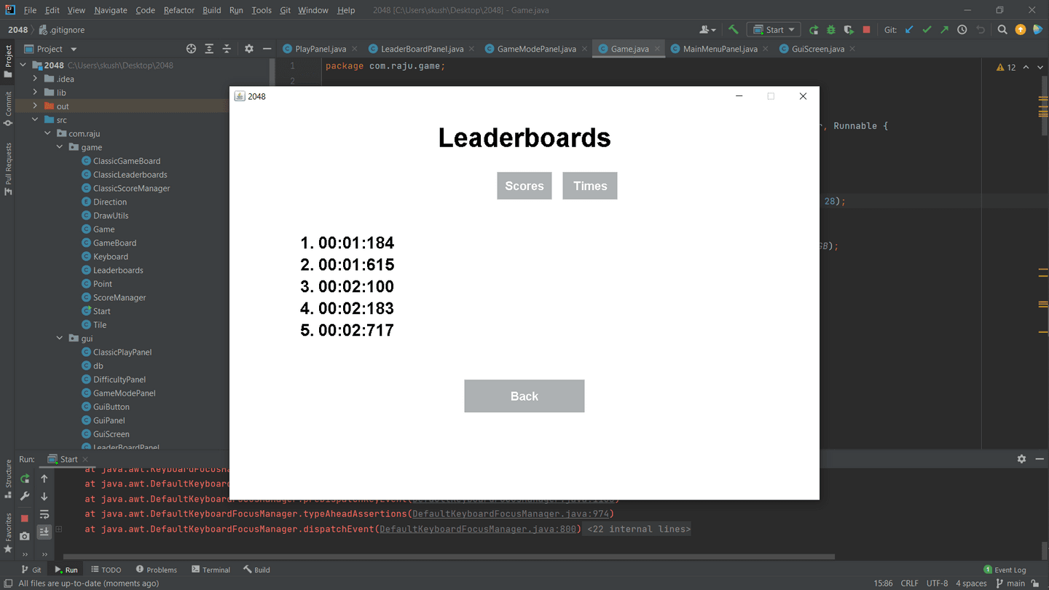Collapse the src folder

tap(35, 119)
